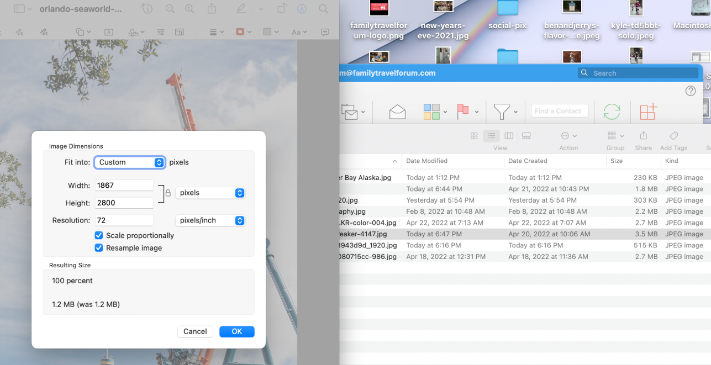Open the Outlook help question mark
The image size is (711, 365).
(690, 91)
